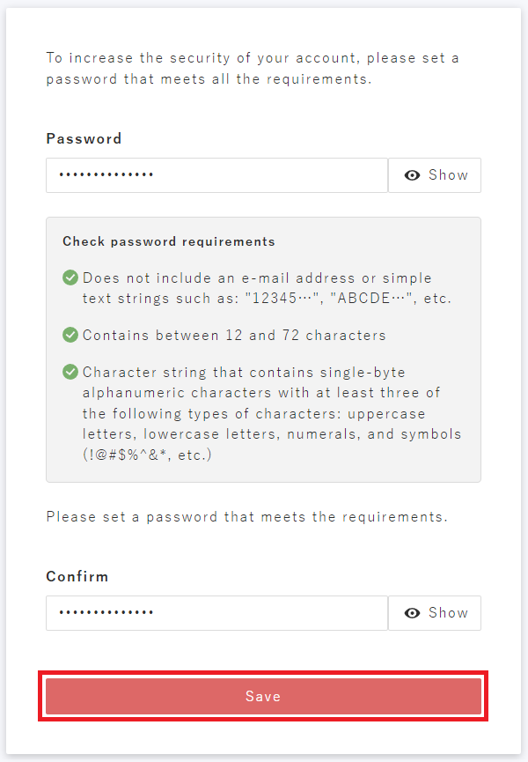
Task: Toggle Show for the Password field
Action: pos(435,175)
